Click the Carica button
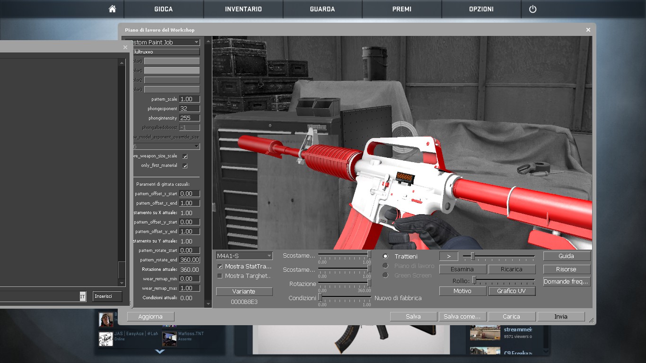 pos(512,317)
